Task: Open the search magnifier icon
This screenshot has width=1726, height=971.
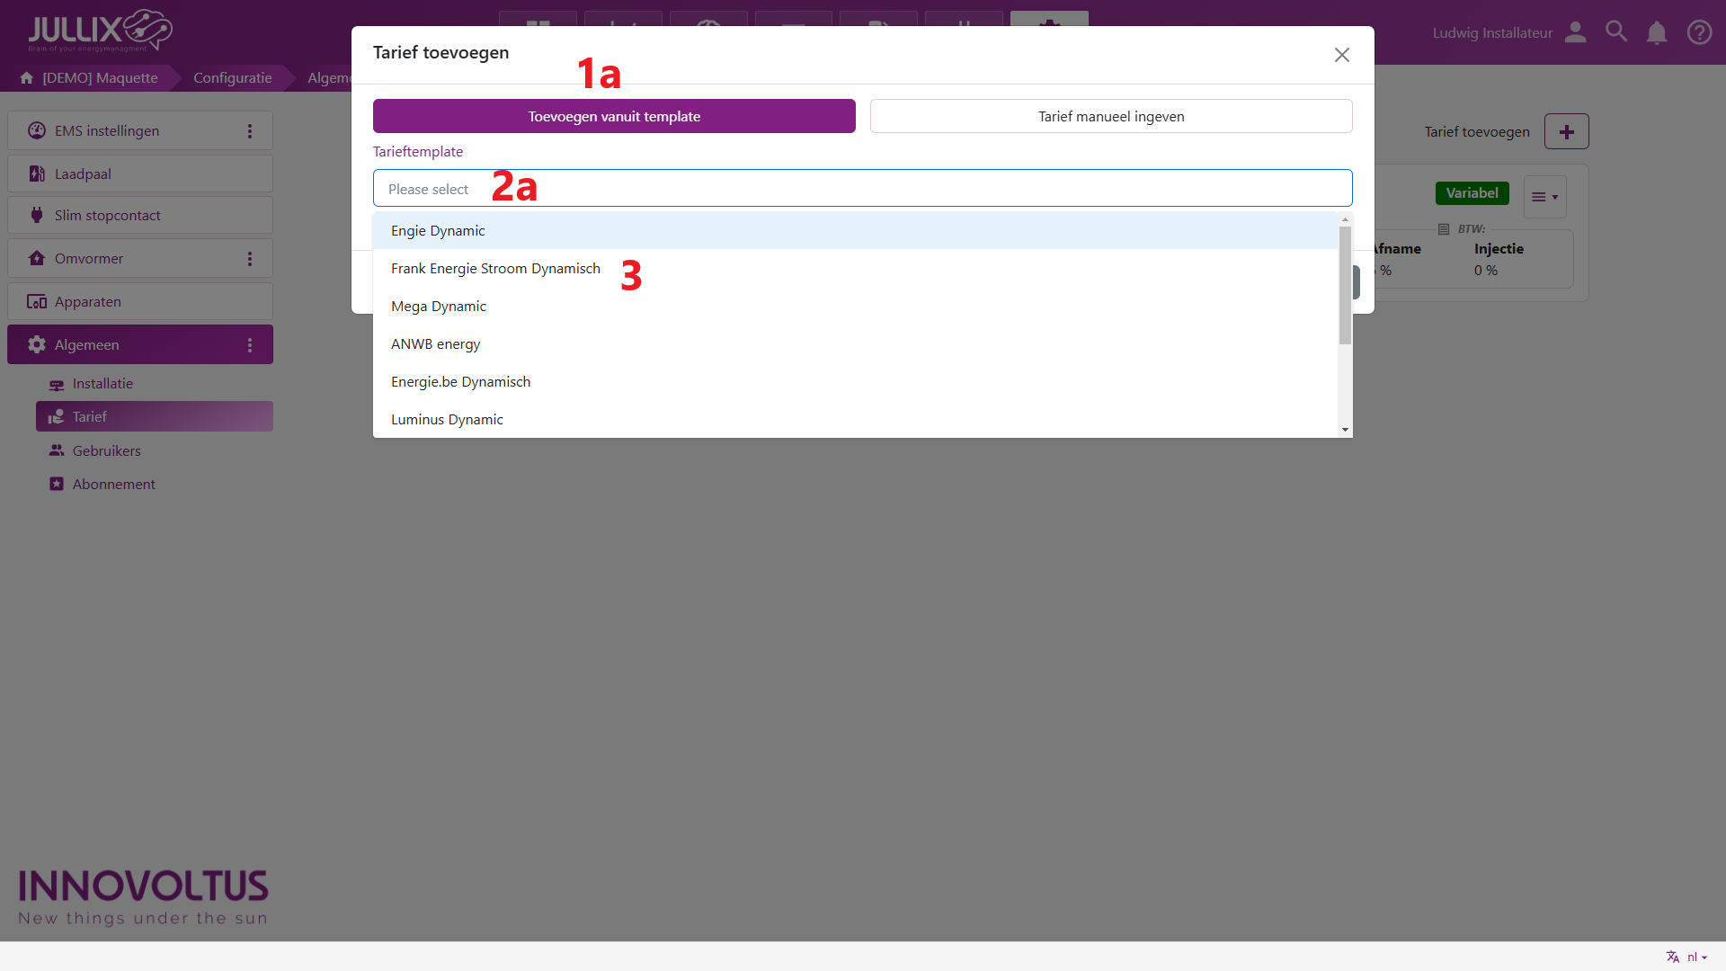Action: 1616,32
